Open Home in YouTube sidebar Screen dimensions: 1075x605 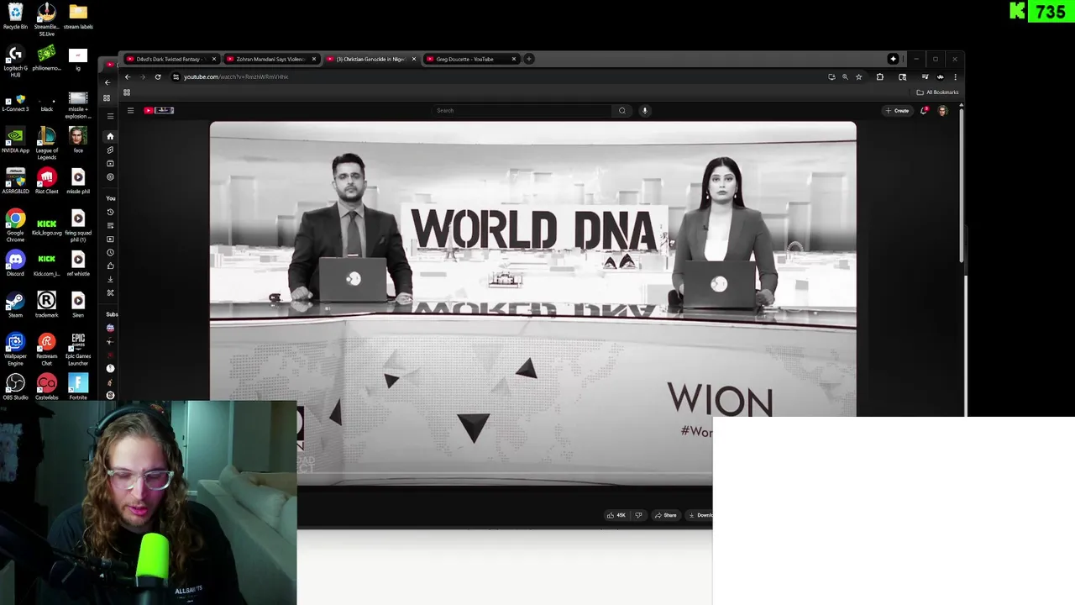[110, 136]
